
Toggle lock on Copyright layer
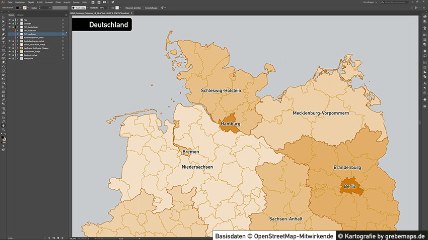[x=13, y=23]
